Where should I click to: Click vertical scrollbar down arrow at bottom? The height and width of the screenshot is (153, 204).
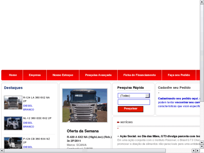[202, 147]
